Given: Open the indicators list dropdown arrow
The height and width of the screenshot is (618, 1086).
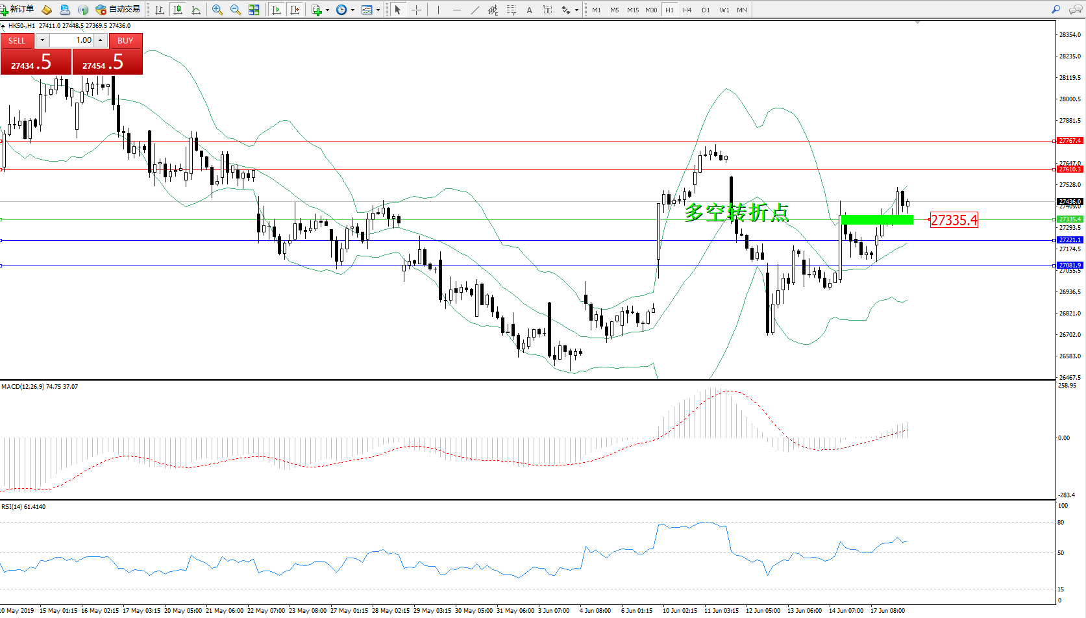Looking at the screenshot, I should click(x=327, y=10).
